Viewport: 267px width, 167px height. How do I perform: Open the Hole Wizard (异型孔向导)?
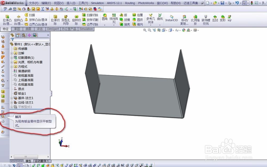pyautogui.click(x=66, y=20)
